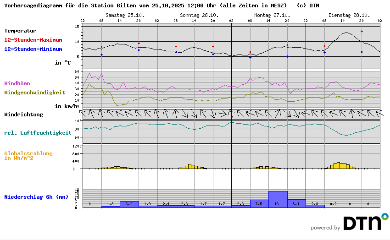Click the tallest precipitation bar labeled 16
Image resolution: width=390 pixels, height=240 pixels.
click(278, 199)
